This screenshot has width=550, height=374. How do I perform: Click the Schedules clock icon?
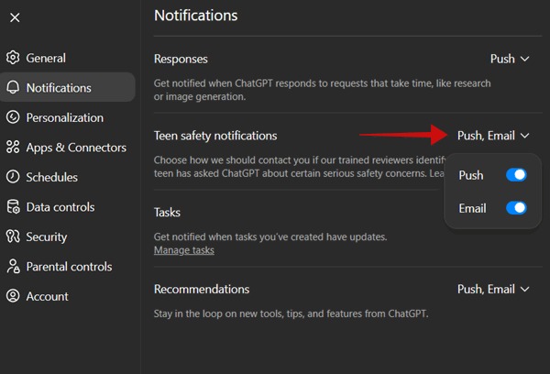coord(13,177)
